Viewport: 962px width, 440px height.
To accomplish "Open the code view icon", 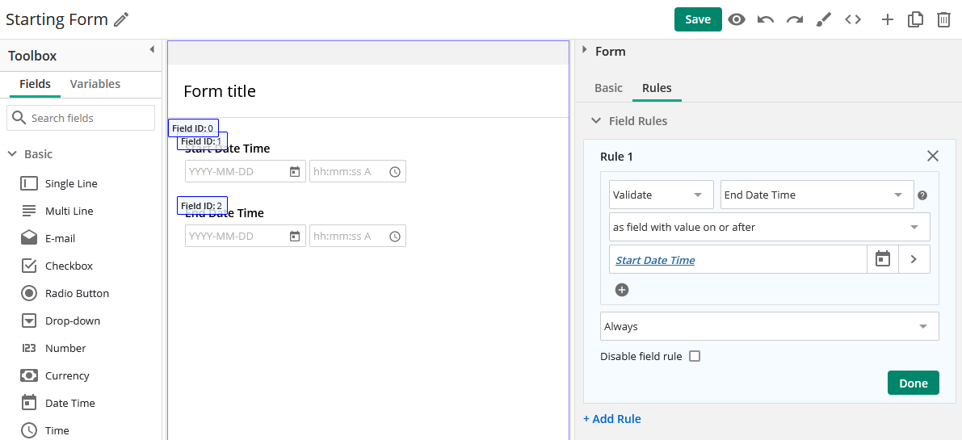I will click(x=853, y=19).
